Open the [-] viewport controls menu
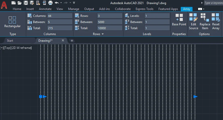Image resolution: width=223 pixels, height=120 pixels. click(x=2, y=48)
